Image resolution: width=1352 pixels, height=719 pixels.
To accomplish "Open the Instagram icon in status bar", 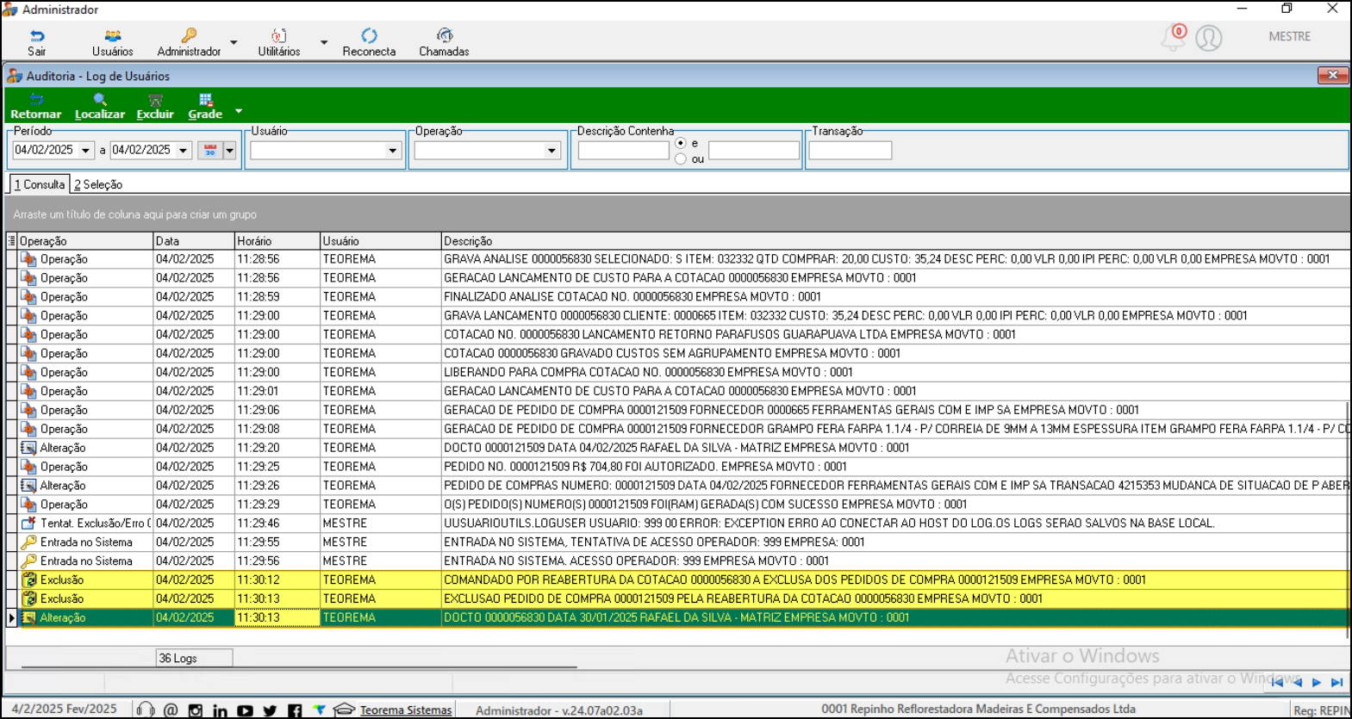I will (x=196, y=710).
